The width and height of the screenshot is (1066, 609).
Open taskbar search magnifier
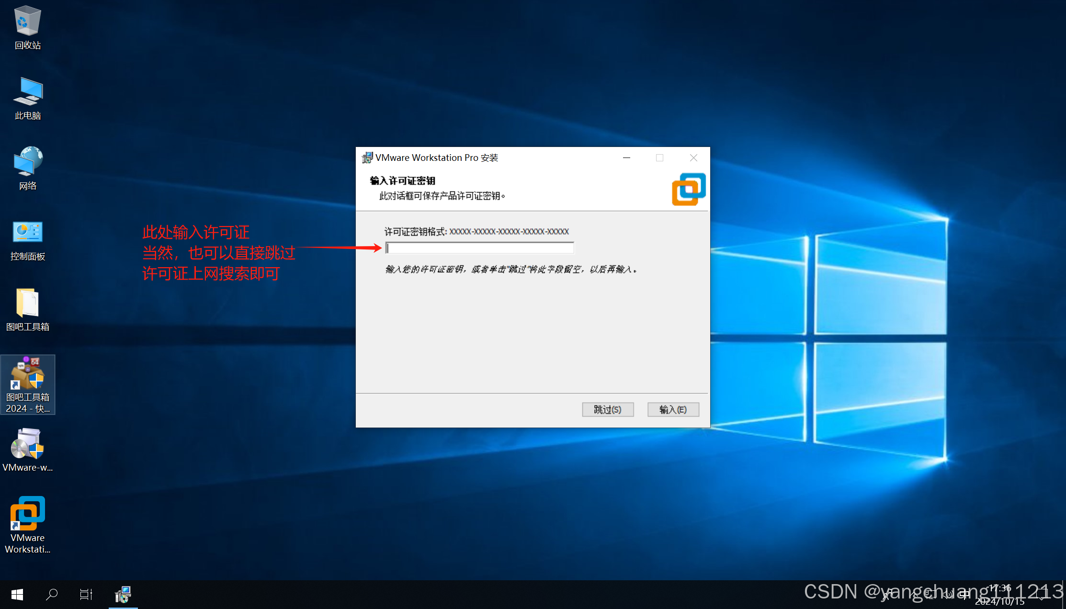(51, 595)
